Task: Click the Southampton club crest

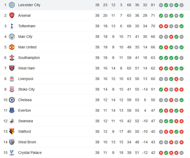Action: tap(12, 58)
